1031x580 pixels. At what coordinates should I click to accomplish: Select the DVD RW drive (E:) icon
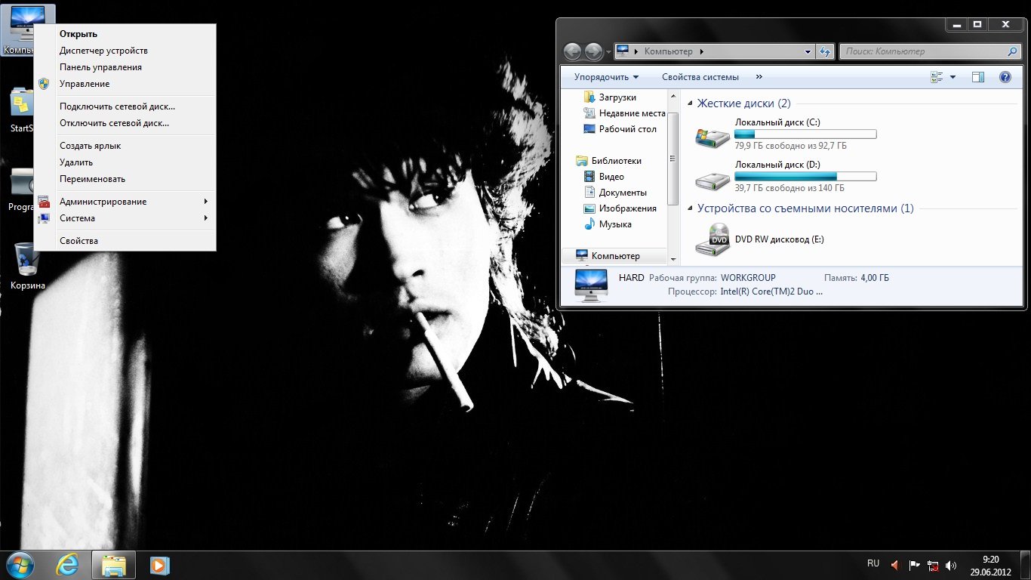click(712, 239)
